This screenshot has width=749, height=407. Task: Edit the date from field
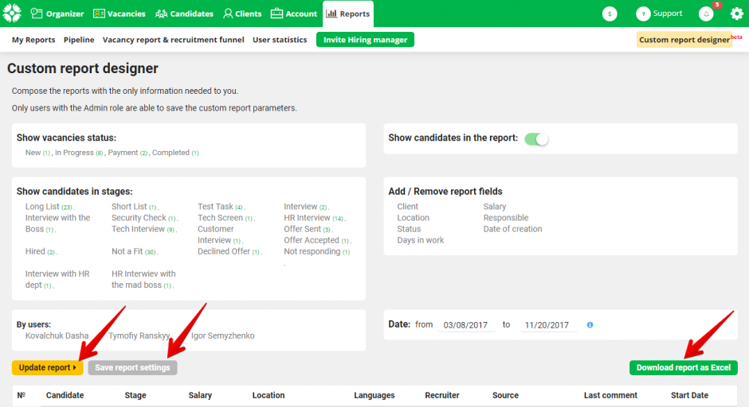tap(466, 325)
